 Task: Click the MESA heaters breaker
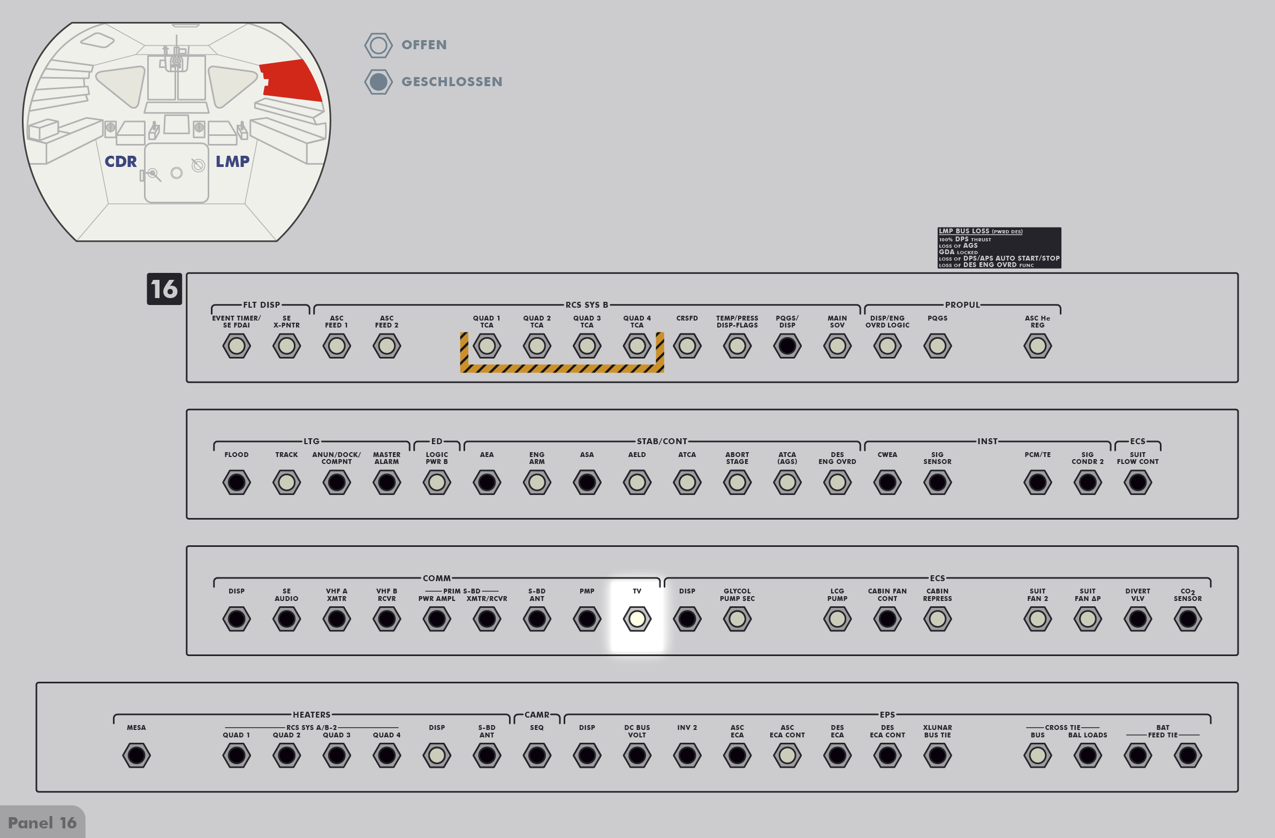tap(136, 756)
